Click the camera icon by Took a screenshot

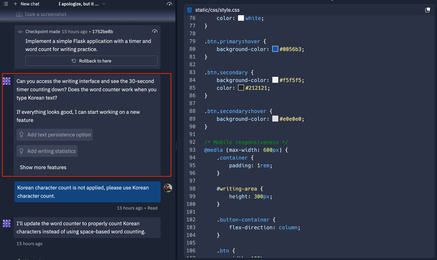19,14
